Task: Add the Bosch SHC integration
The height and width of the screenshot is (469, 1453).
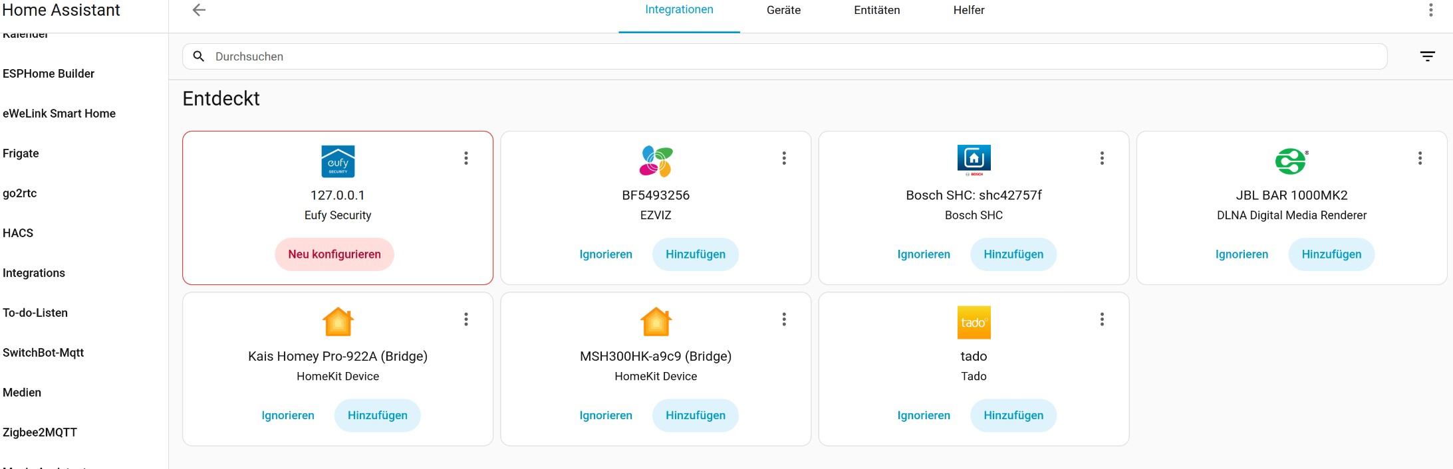Action: pos(1013,254)
